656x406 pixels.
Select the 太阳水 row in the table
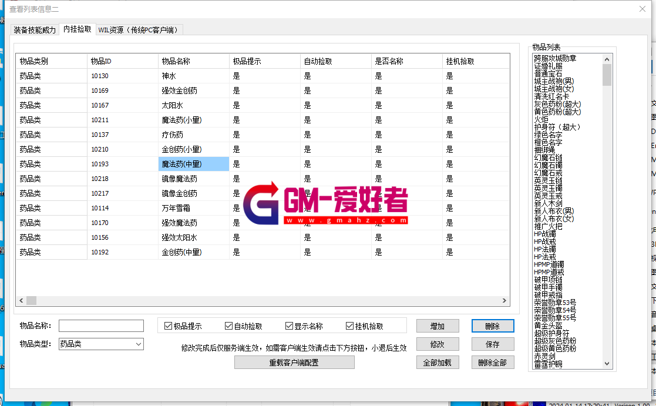pos(173,105)
